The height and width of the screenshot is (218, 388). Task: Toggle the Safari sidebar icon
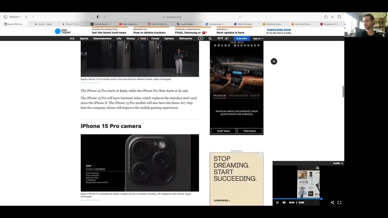click(5, 17)
